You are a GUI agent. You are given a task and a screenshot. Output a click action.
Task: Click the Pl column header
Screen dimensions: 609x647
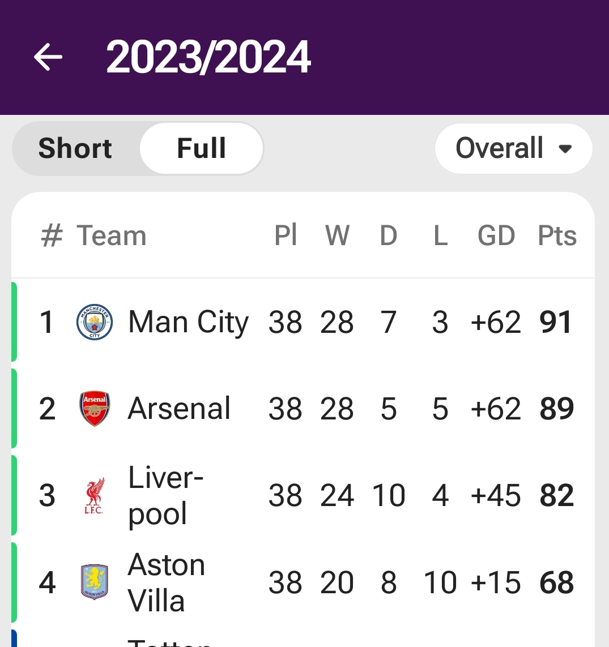pos(286,235)
